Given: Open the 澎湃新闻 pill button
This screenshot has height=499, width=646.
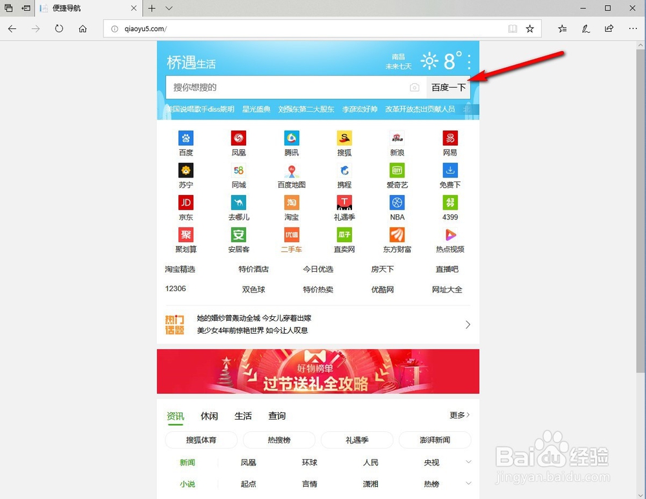Looking at the screenshot, I should tap(435, 440).
